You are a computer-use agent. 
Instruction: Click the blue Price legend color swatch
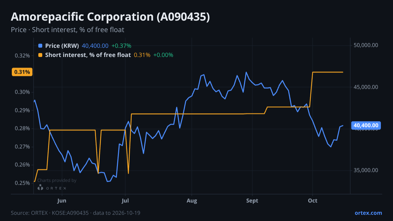[x=40, y=46]
